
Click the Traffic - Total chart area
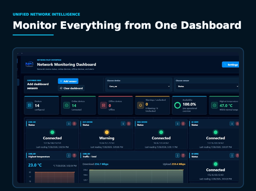(136, 176)
